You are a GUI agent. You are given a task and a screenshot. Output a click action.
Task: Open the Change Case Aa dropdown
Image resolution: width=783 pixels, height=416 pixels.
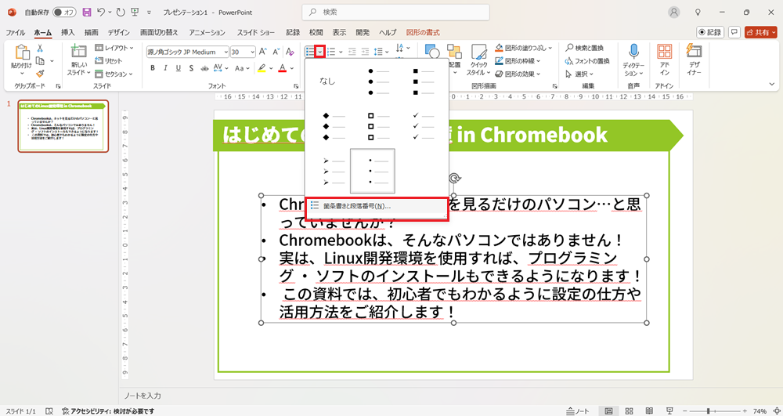(242, 68)
